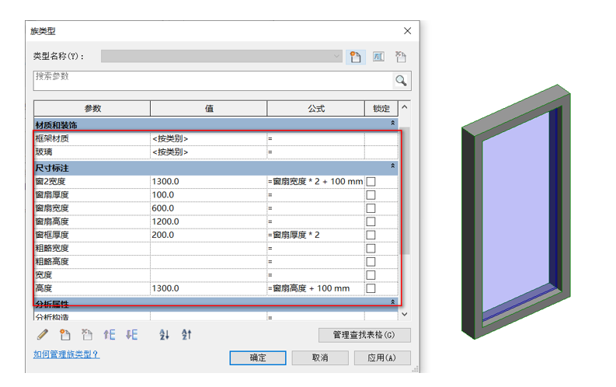
Task: Click the 确定 button
Action: (x=258, y=358)
